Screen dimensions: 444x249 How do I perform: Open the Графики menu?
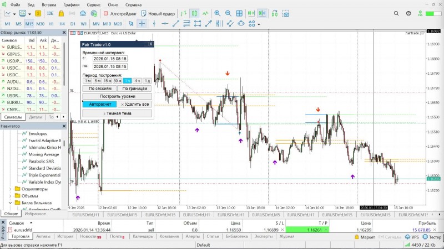pos(70,4)
